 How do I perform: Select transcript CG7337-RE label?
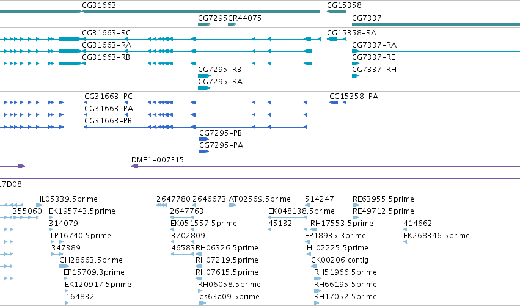374,57
